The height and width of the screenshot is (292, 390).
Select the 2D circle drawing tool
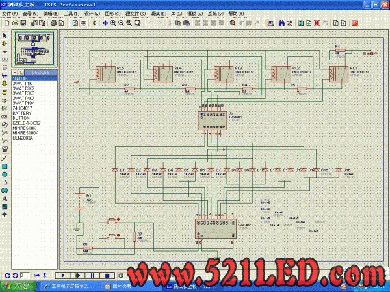[5, 174]
